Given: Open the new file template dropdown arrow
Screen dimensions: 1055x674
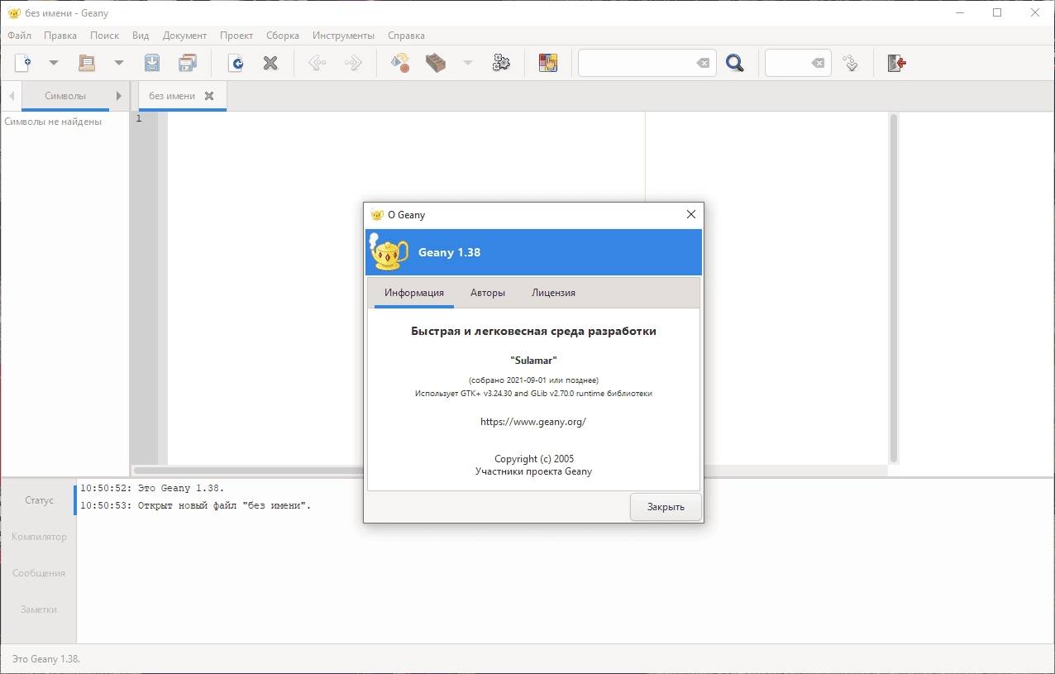Looking at the screenshot, I should coord(54,63).
